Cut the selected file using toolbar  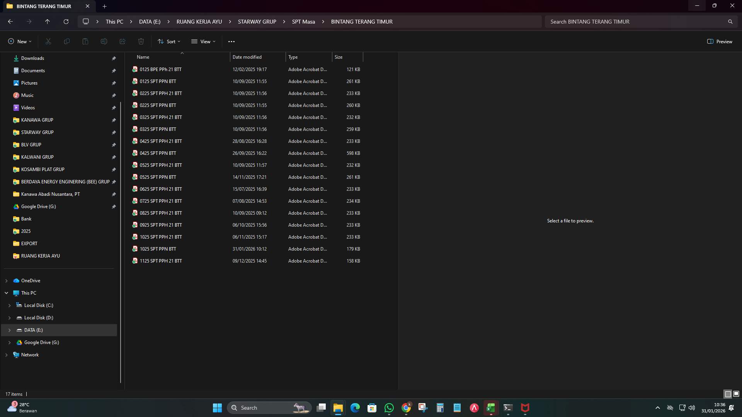pyautogui.click(x=48, y=41)
